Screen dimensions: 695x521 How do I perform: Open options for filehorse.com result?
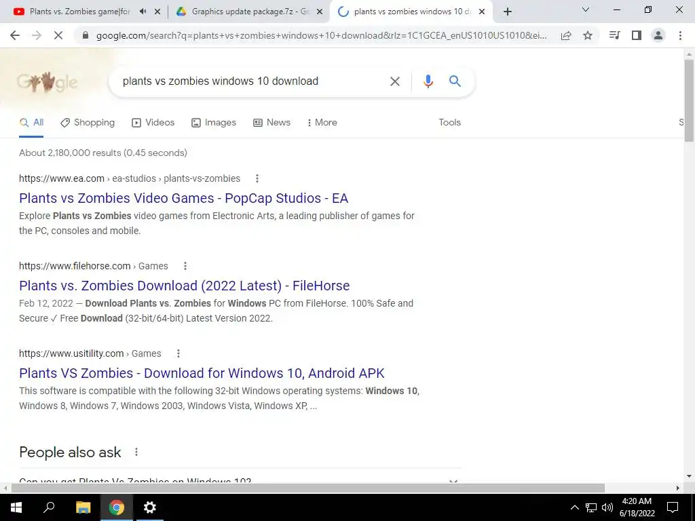(185, 266)
